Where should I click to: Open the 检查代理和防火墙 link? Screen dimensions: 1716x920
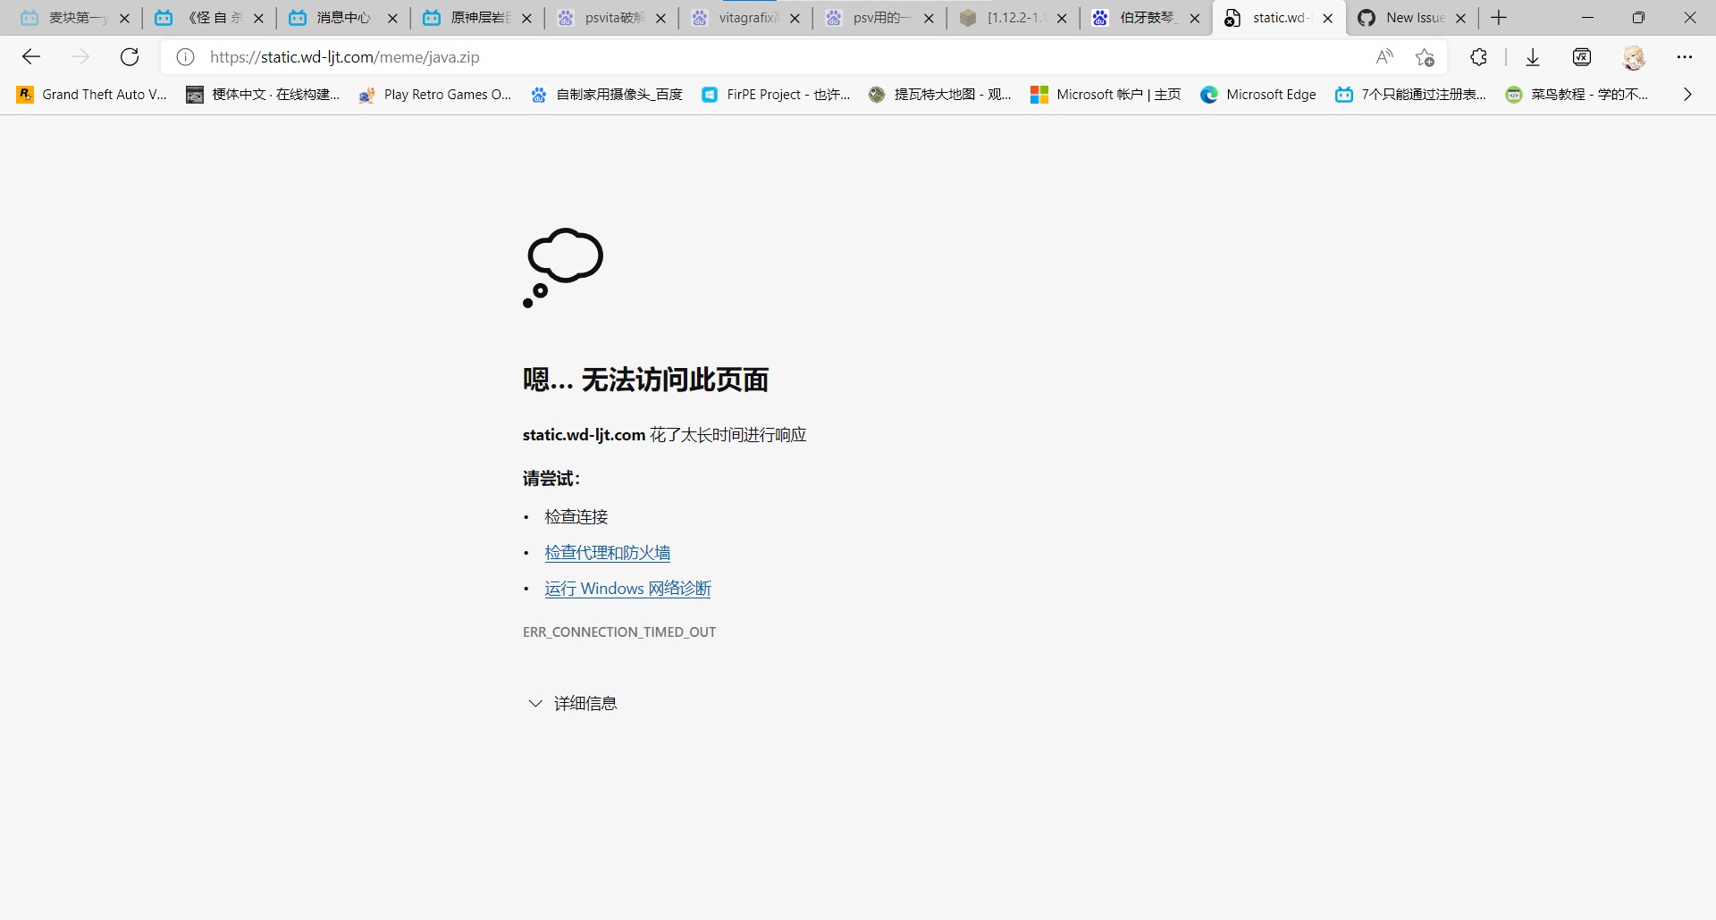(x=607, y=552)
